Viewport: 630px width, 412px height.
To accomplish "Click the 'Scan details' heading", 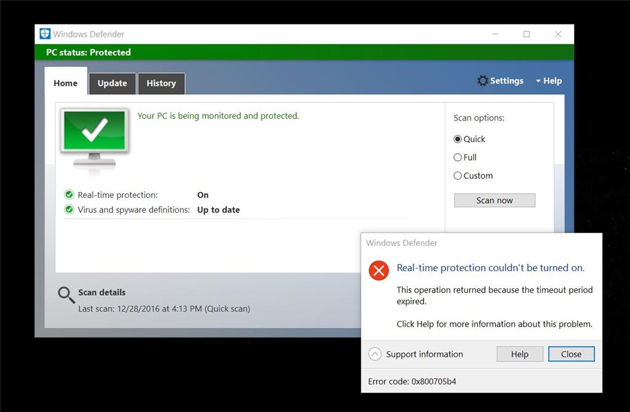I will click(102, 292).
